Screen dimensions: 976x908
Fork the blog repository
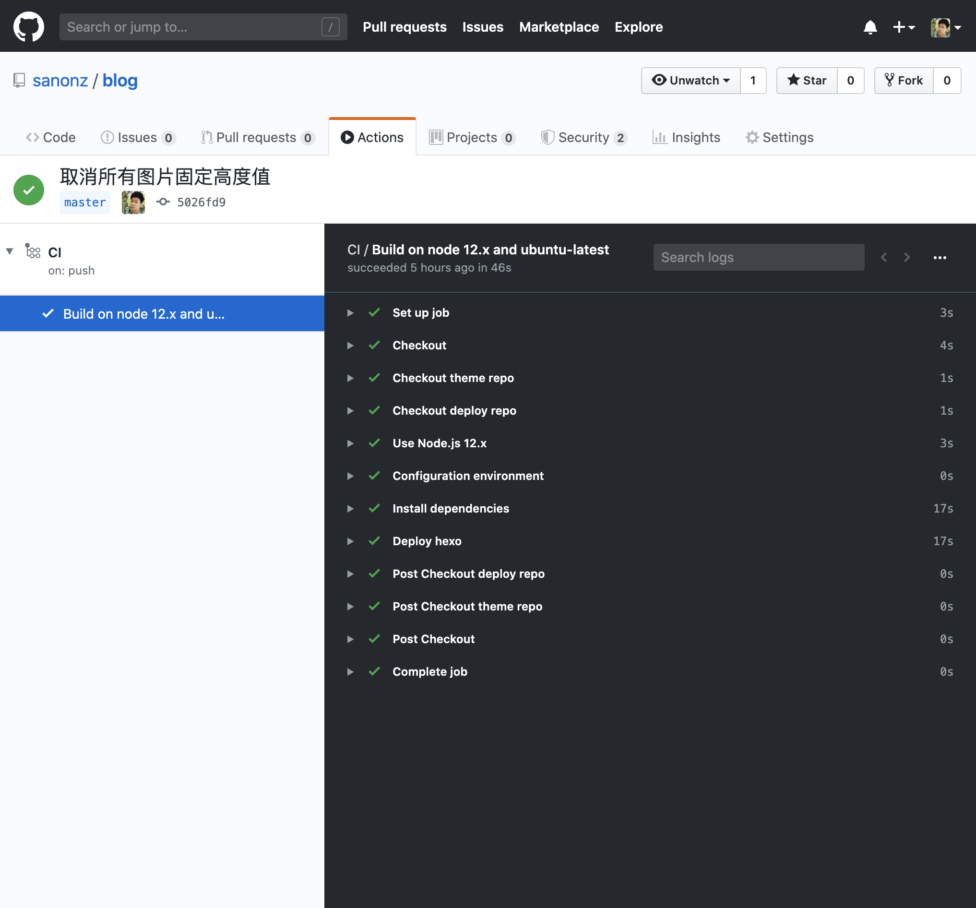coord(904,81)
